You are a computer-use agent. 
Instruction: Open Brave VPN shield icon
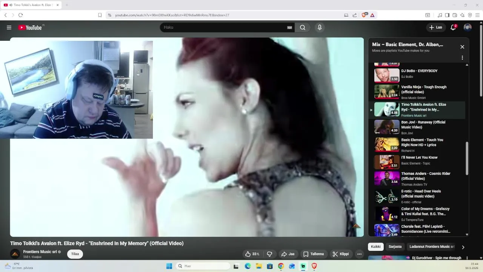(x=470, y=15)
